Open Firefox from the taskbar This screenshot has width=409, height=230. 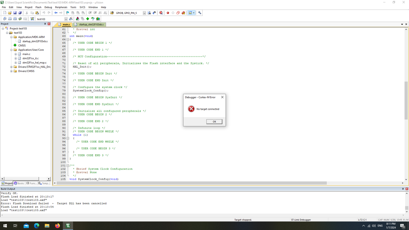pos(57,225)
